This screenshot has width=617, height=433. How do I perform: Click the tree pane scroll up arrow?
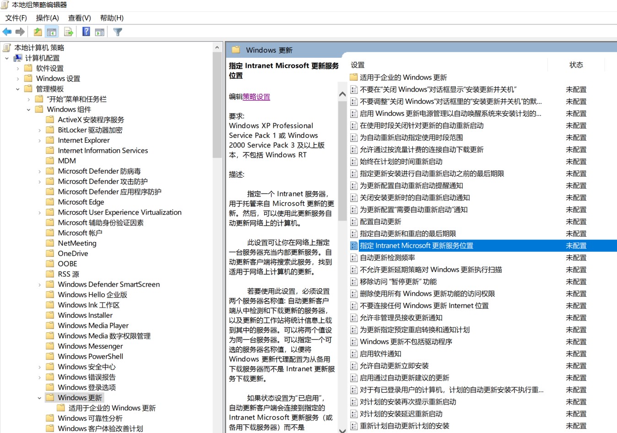pos(217,48)
